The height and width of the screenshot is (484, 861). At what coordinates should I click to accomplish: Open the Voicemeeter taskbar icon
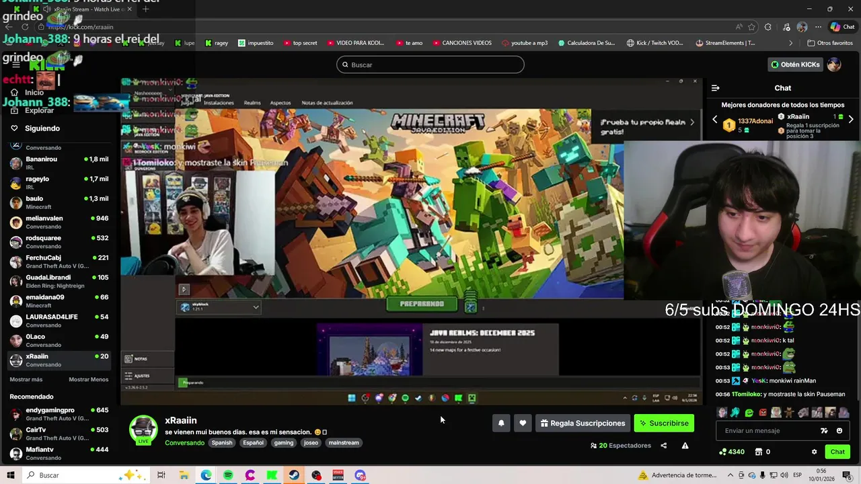[x=338, y=475]
